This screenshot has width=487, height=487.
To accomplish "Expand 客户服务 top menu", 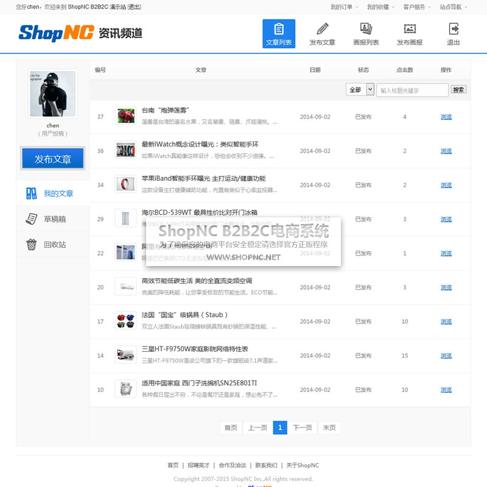I will (417, 7).
